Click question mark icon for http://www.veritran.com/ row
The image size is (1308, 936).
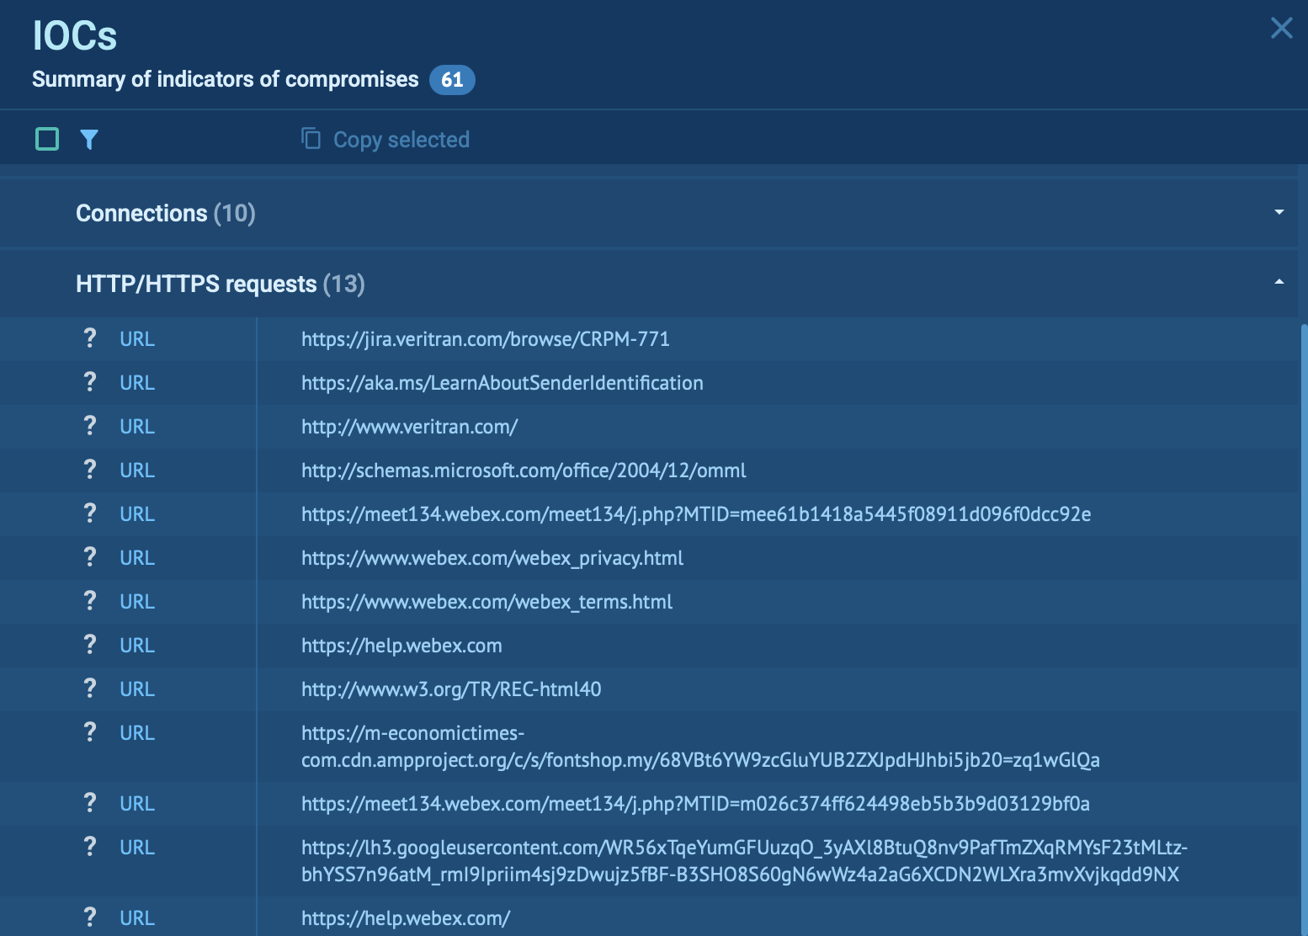click(90, 426)
